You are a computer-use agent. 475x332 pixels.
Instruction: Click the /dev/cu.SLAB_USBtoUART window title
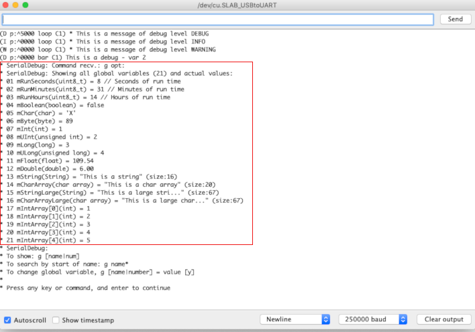pos(237,5)
